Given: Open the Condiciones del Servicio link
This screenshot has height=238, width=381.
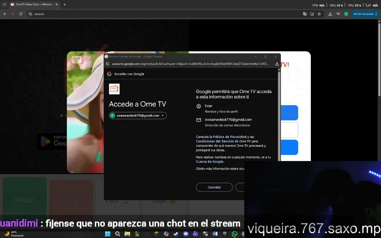Looking at the screenshot, I should point(215,141).
